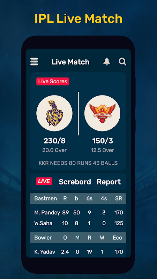Select the 230/8 score text

tap(54, 141)
